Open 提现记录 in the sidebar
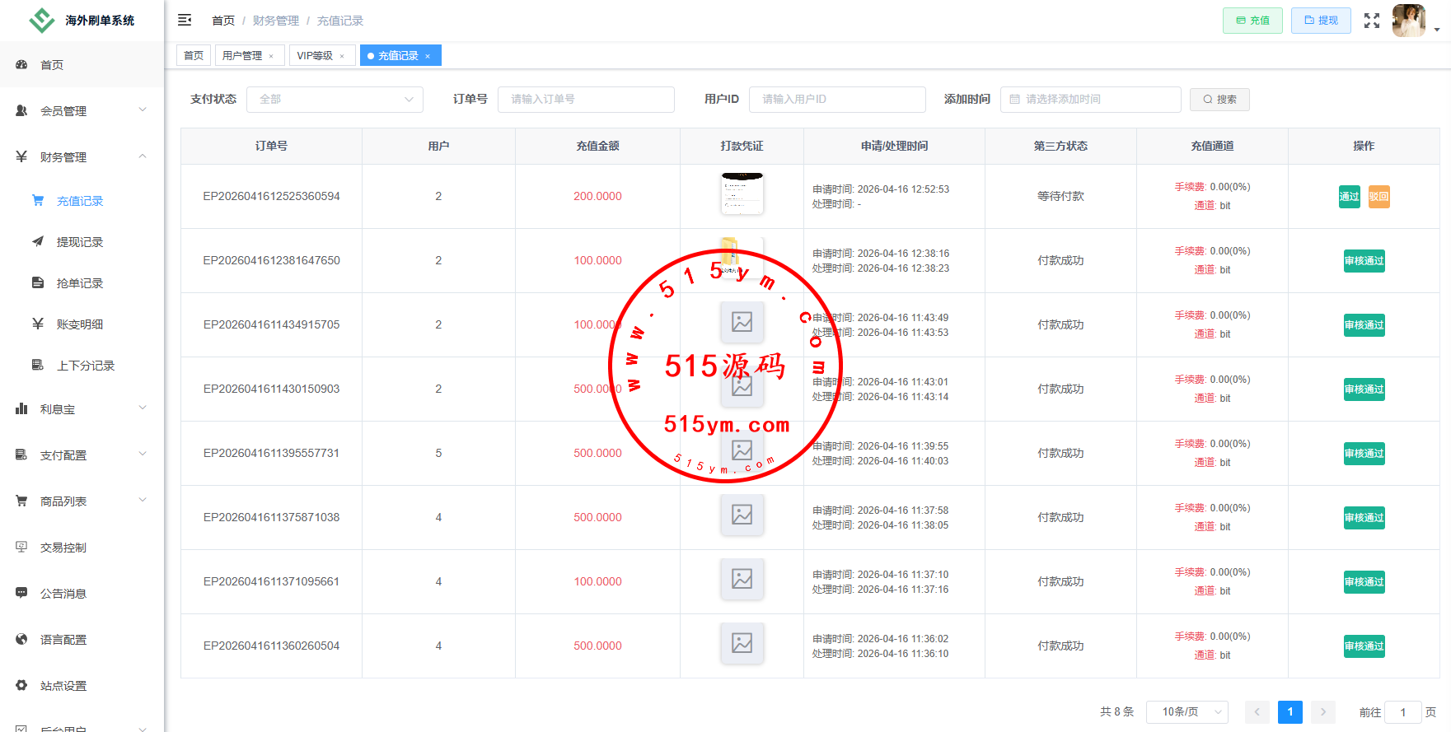 point(80,242)
